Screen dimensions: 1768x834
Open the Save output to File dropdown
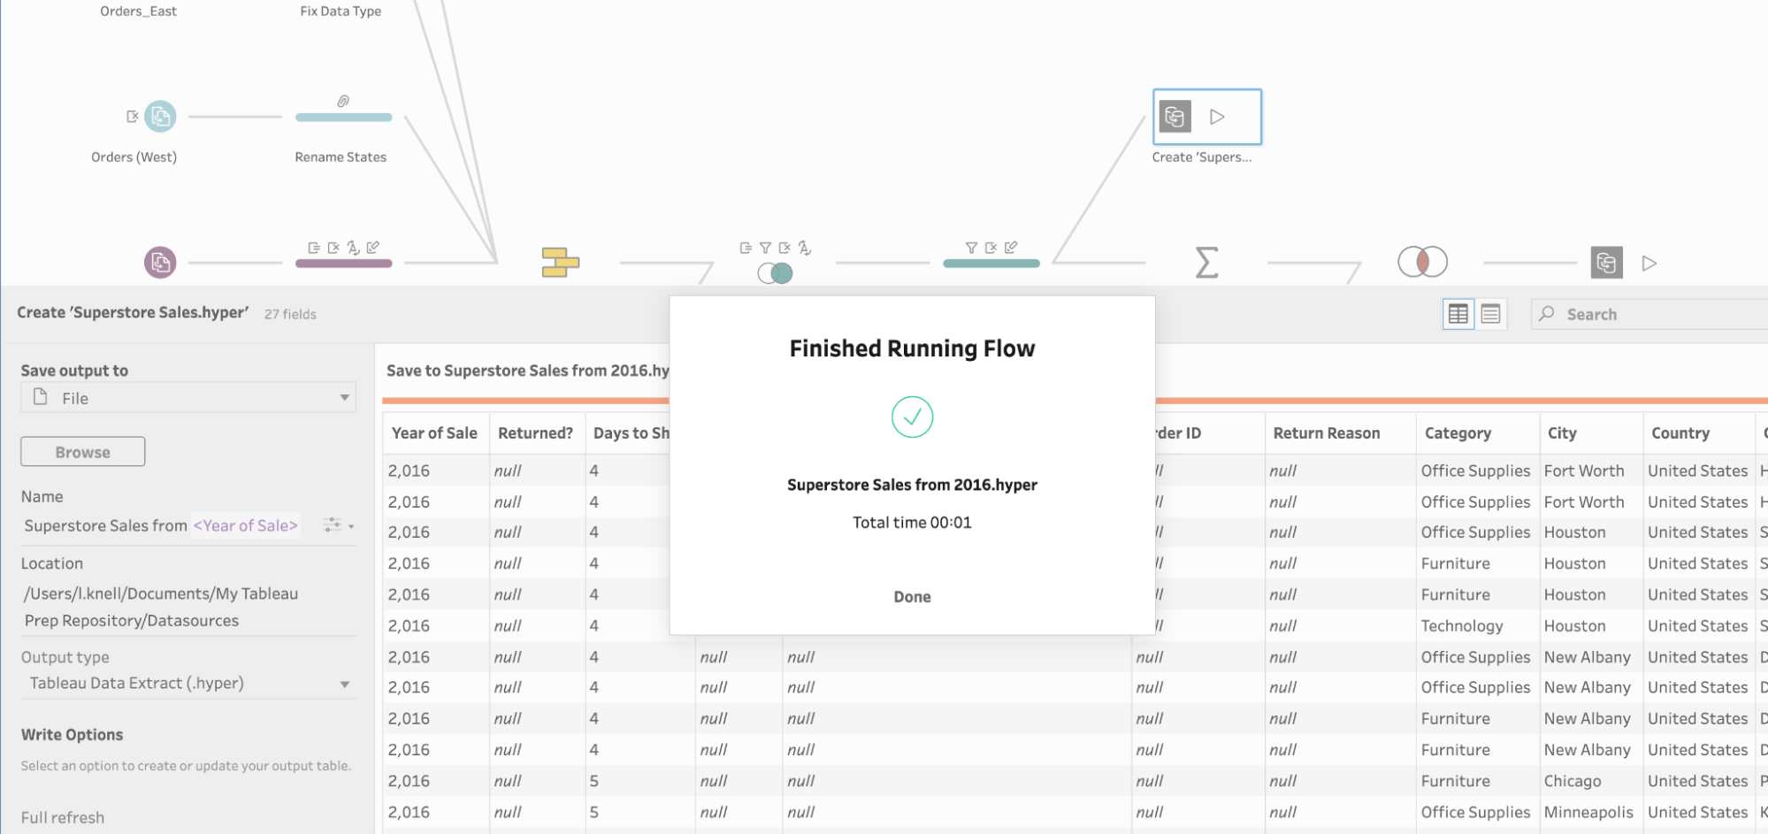point(188,398)
